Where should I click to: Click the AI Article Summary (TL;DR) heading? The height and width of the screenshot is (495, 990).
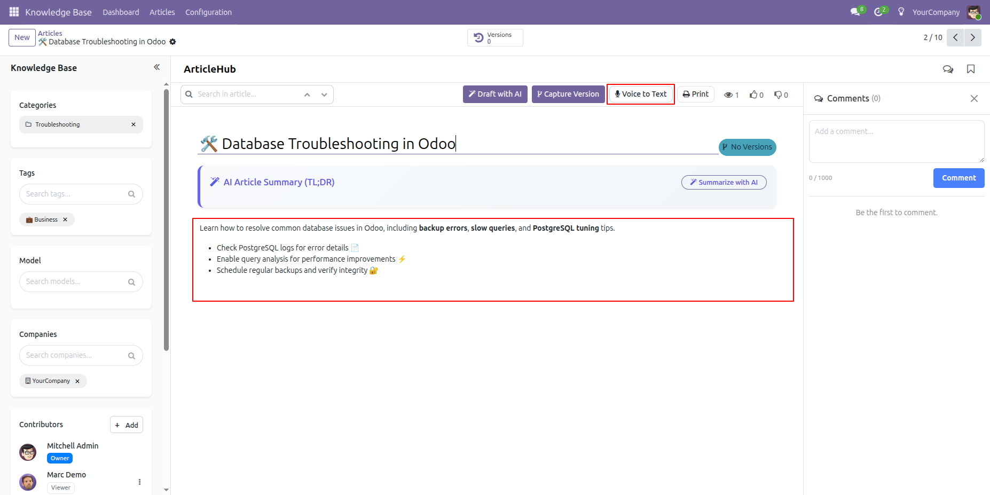point(279,182)
